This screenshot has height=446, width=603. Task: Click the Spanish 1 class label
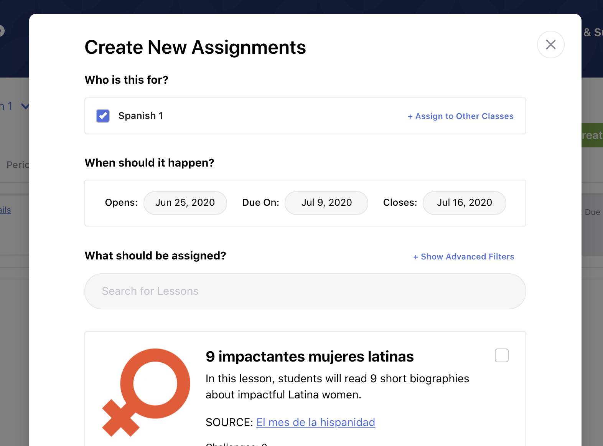tap(141, 116)
